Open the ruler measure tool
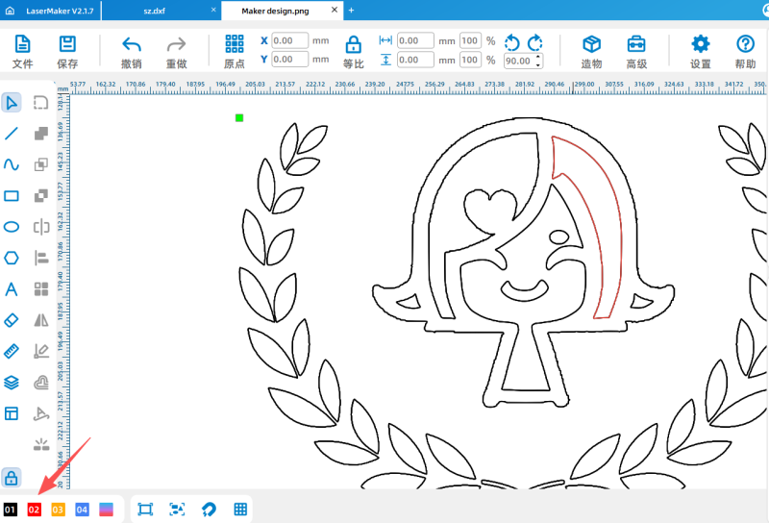The height and width of the screenshot is (523, 769). [x=12, y=351]
